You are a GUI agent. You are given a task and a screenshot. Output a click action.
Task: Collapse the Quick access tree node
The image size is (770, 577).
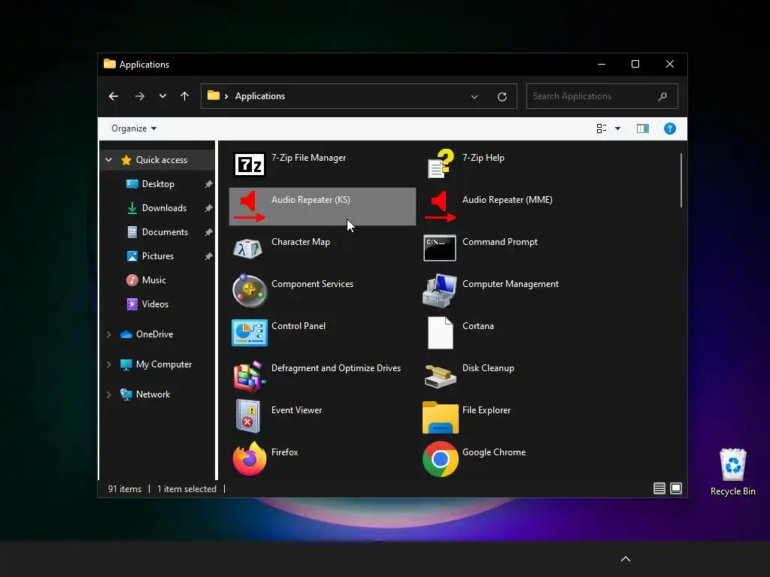pyautogui.click(x=108, y=160)
